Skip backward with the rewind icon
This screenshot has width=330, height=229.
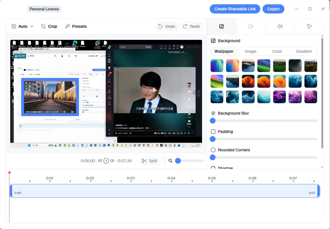[x=100, y=161]
